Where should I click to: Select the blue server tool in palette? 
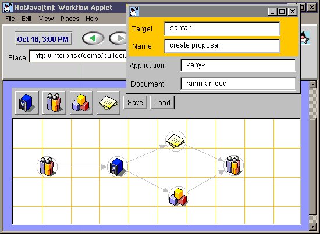coord(27,103)
